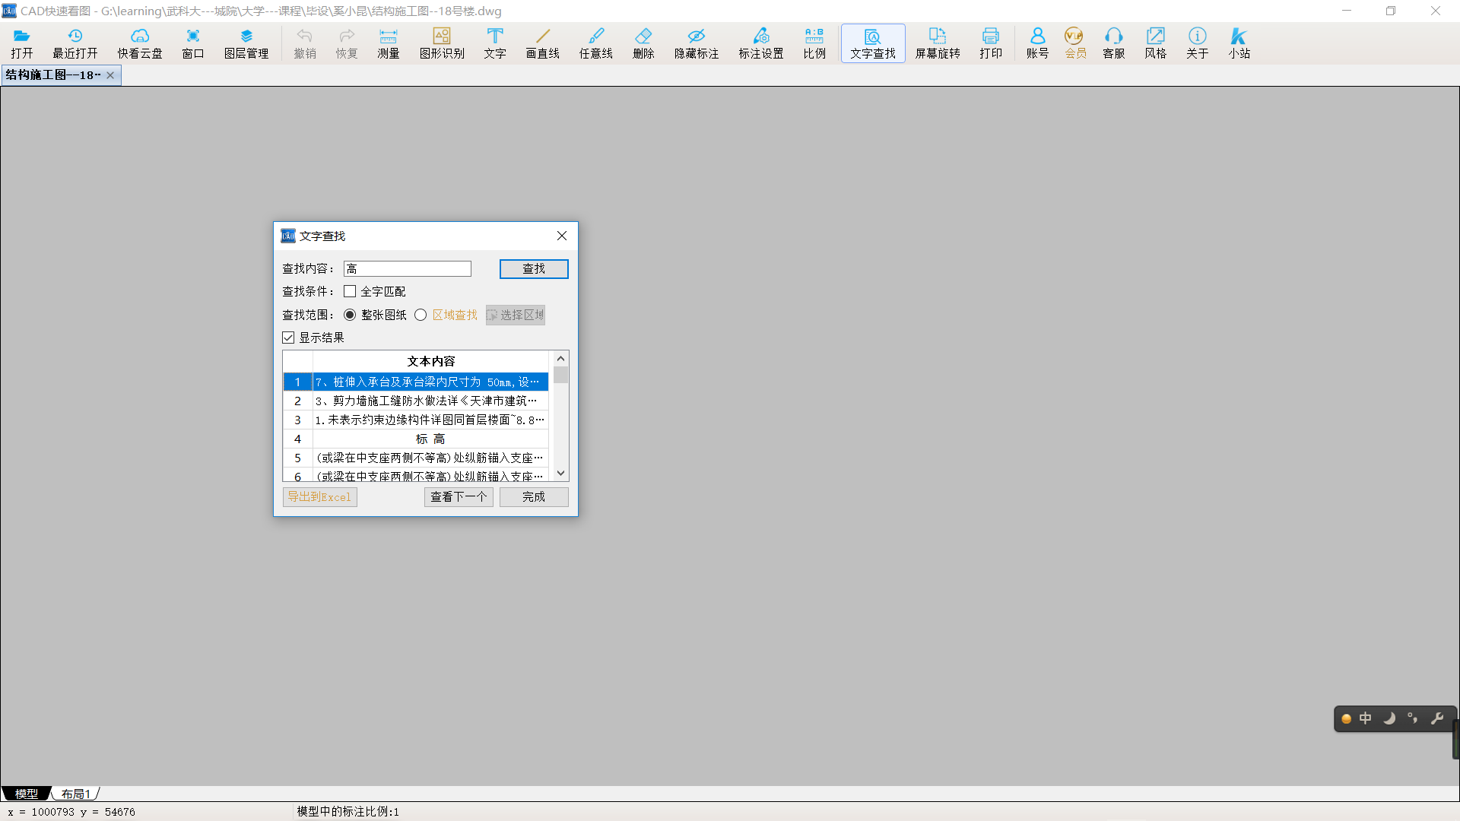Image resolution: width=1460 pixels, height=821 pixels.
Task: Switch to the 布局1 layout tab
Action: (76, 794)
